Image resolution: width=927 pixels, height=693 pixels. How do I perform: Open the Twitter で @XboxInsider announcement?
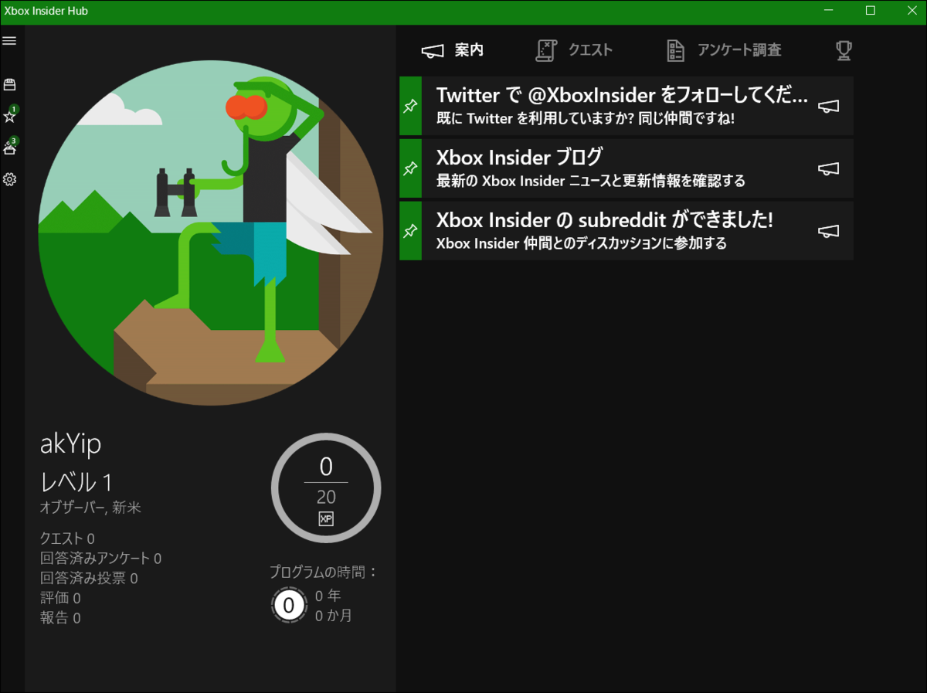click(x=626, y=106)
